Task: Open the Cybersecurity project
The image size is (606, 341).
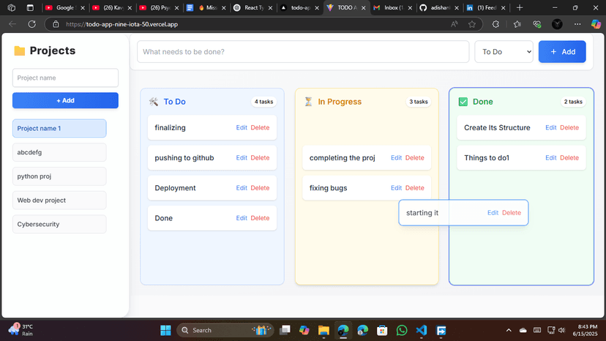Action: coord(59,224)
